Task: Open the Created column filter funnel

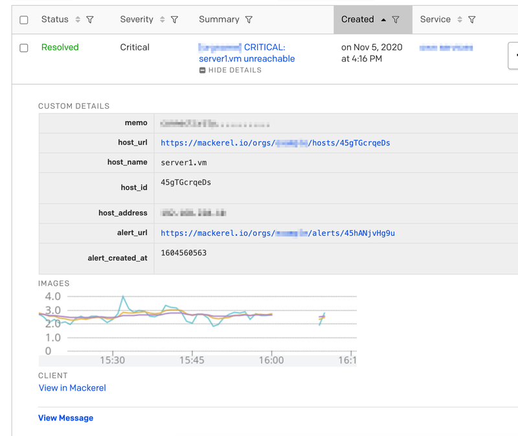Action: pos(396,20)
